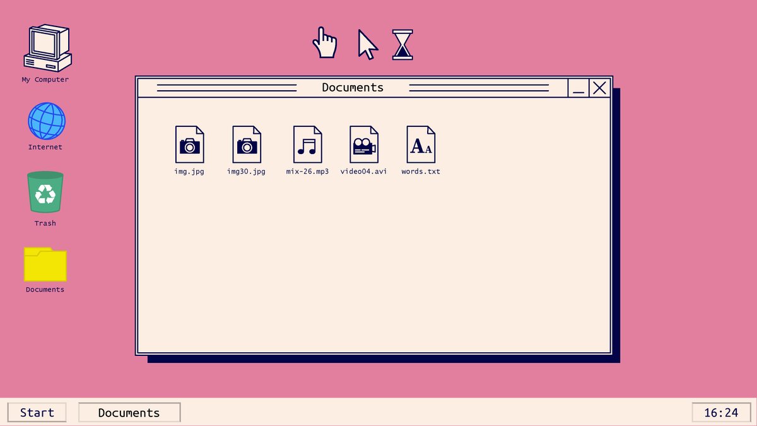Click the hourglass wait cursor icon
This screenshot has height=426, width=757.
402,44
